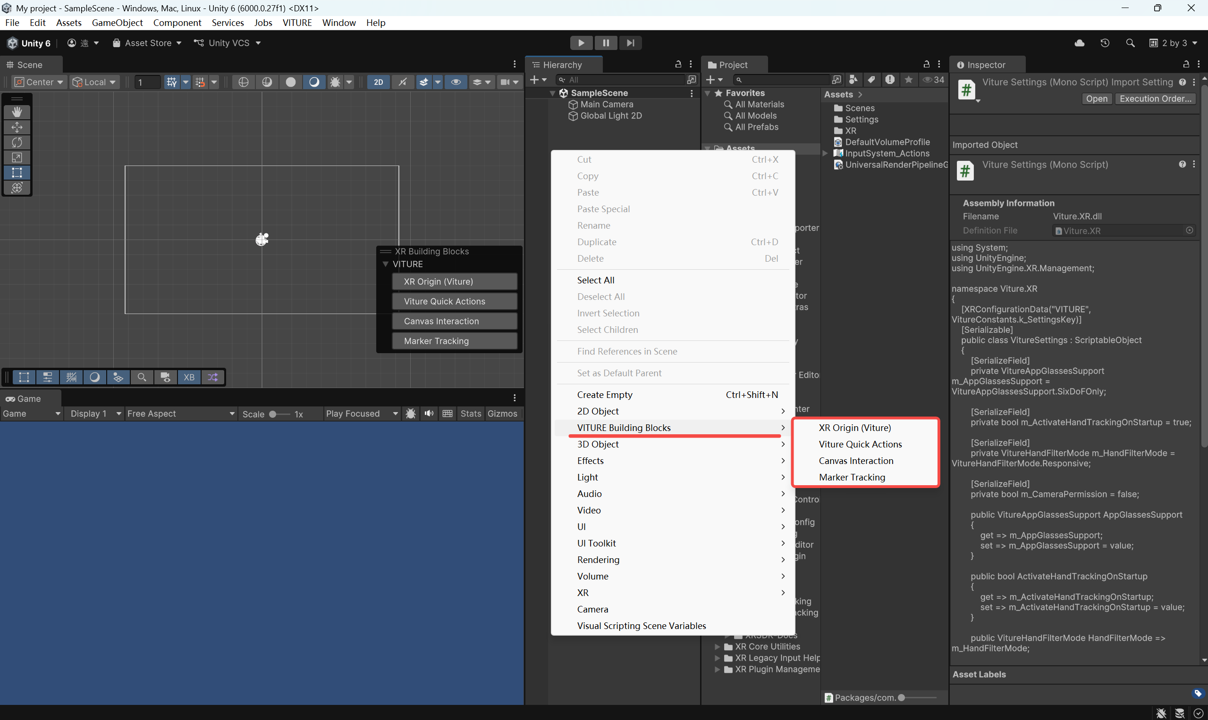Open the Free Aspect dropdown
This screenshot has height=720, width=1208.
[x=181, y=414]
